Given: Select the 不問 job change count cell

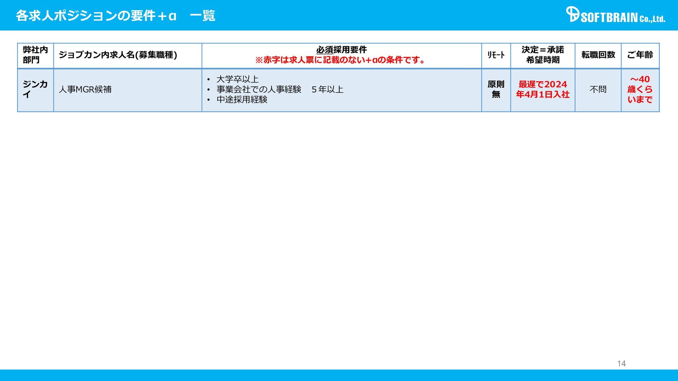Looking at the screenshot, I should point(598,90).
